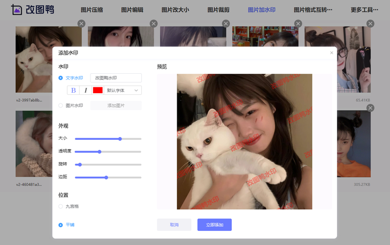The height and width of the screenshot is (245, 390).
Task: Expand the 更多工具 menu
Action: [x=365, y=10]
